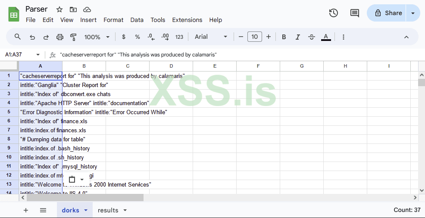Open the Arial font dropdown
The height and width of the screenshot is (218, 425).
[x=211, y=37]
